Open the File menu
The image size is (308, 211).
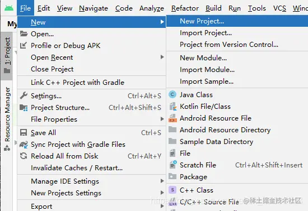click(x=25, y=8)
